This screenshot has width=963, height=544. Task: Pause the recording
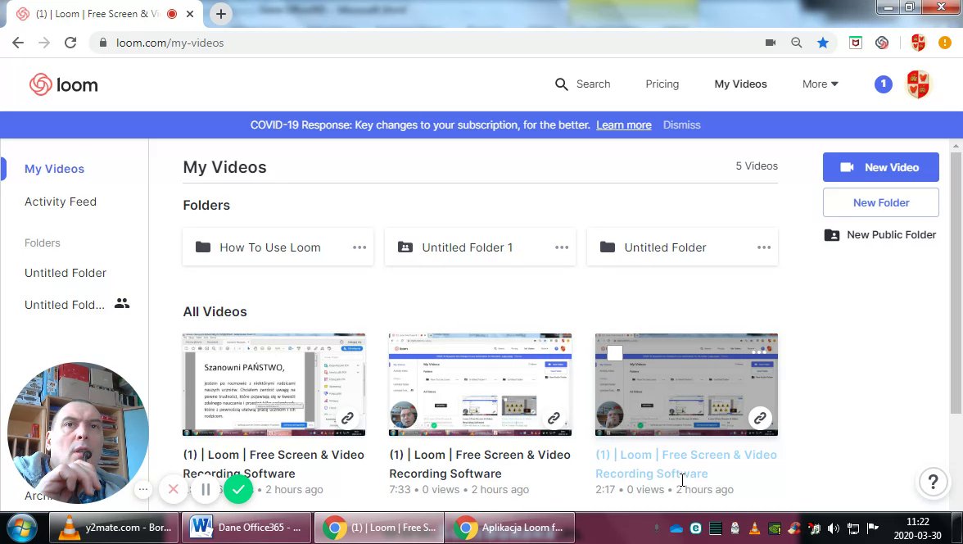206,489
